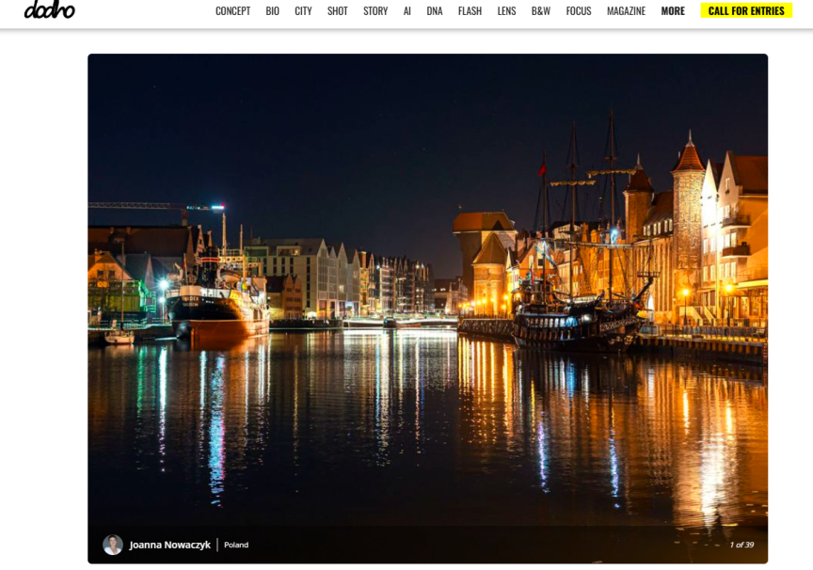Open the CONCEPT menu item

click(232, 11)
